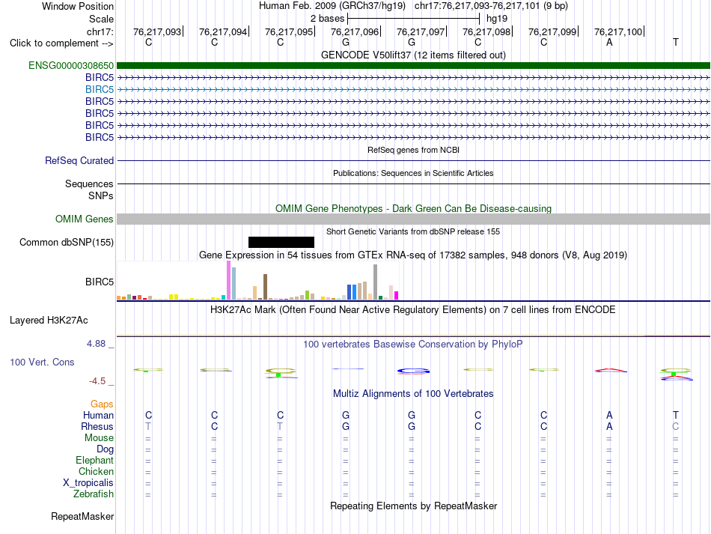The image size is (711, 534).
Task: Click the GTEx Gene Expression track title
Action: pyautogui.click(x=413, y=255)
